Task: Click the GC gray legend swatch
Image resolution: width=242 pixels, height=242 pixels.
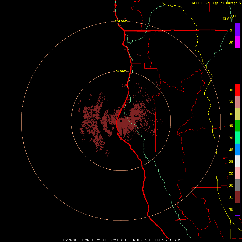Action: tap(237, 185)
